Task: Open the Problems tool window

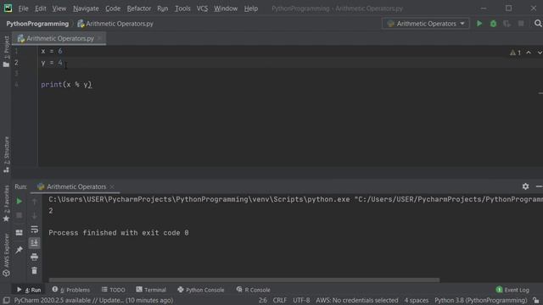Action: [x=70, y=290]
